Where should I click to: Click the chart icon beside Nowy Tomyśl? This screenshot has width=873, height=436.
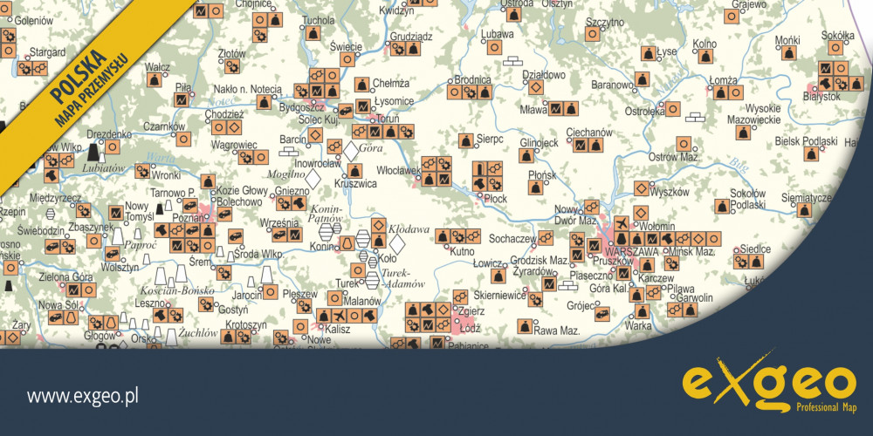pyautogui.click(x=115, y=213)
